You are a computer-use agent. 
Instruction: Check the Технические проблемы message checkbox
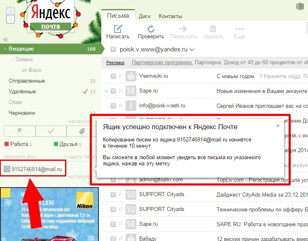tap(113, 209)
